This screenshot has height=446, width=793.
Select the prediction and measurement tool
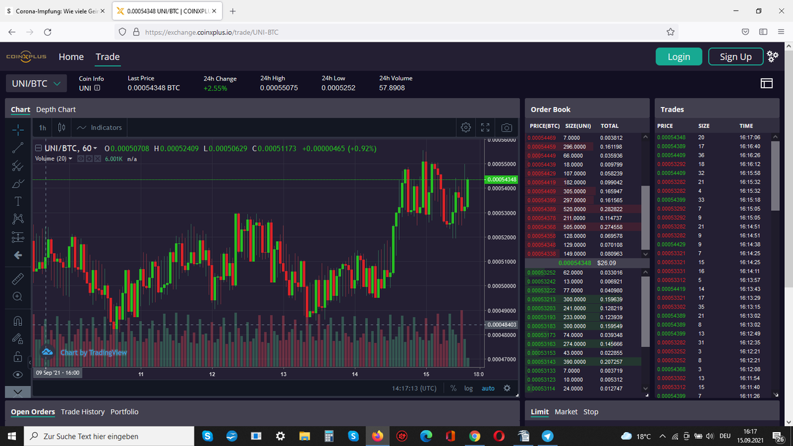click(19, 237)
